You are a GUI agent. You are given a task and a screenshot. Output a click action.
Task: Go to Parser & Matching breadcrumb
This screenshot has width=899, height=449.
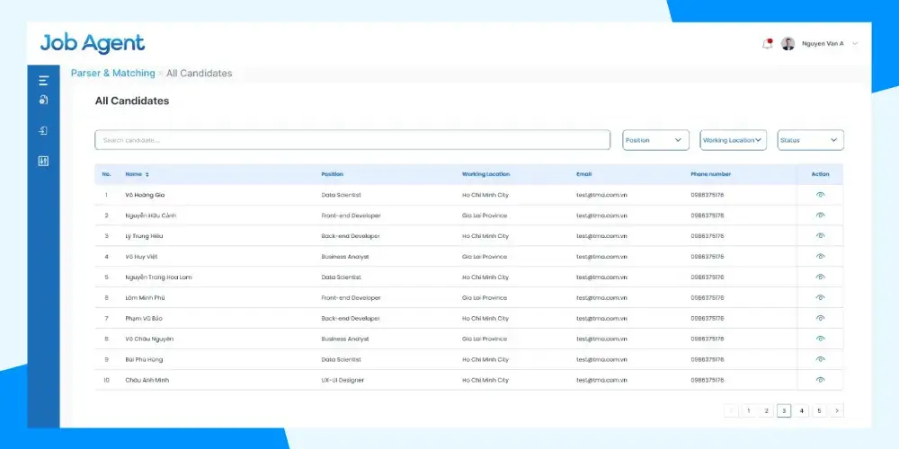(x=113, y=74)
